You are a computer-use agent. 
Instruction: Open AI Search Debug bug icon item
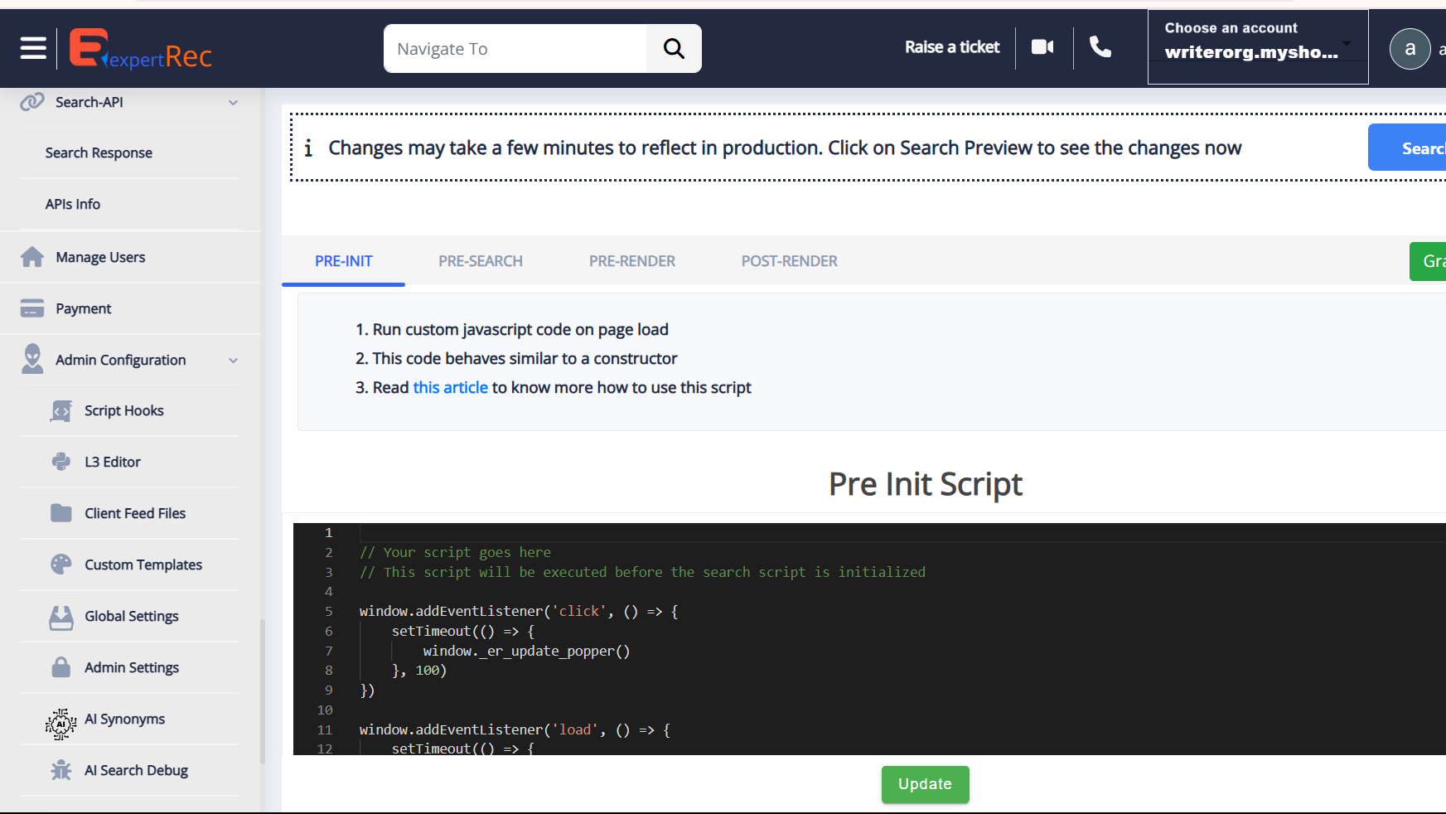pyautogui.click(x=136, y=770)
